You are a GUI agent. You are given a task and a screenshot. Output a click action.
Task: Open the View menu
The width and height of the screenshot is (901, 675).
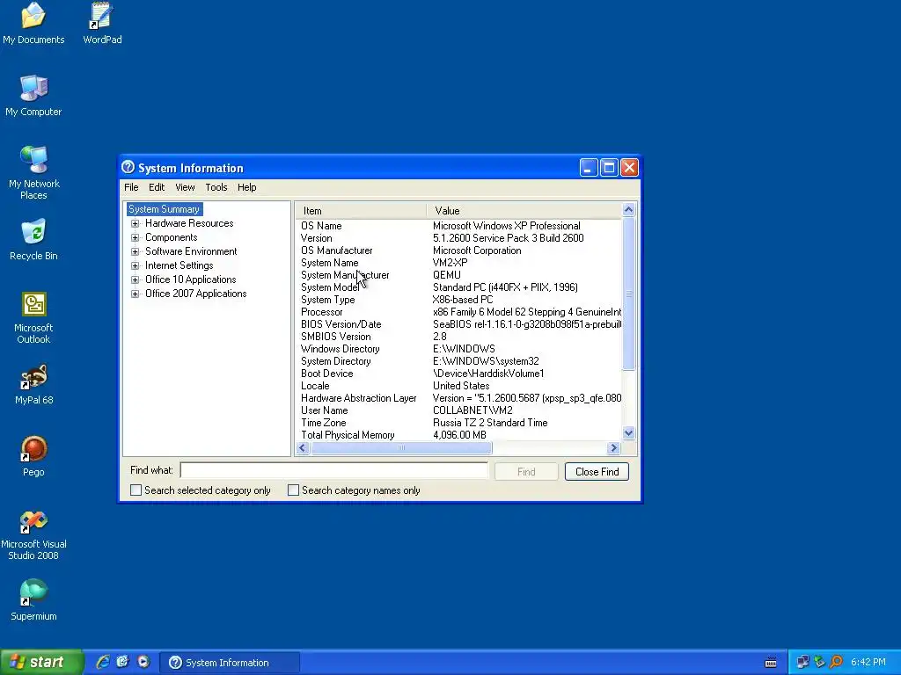185,187
